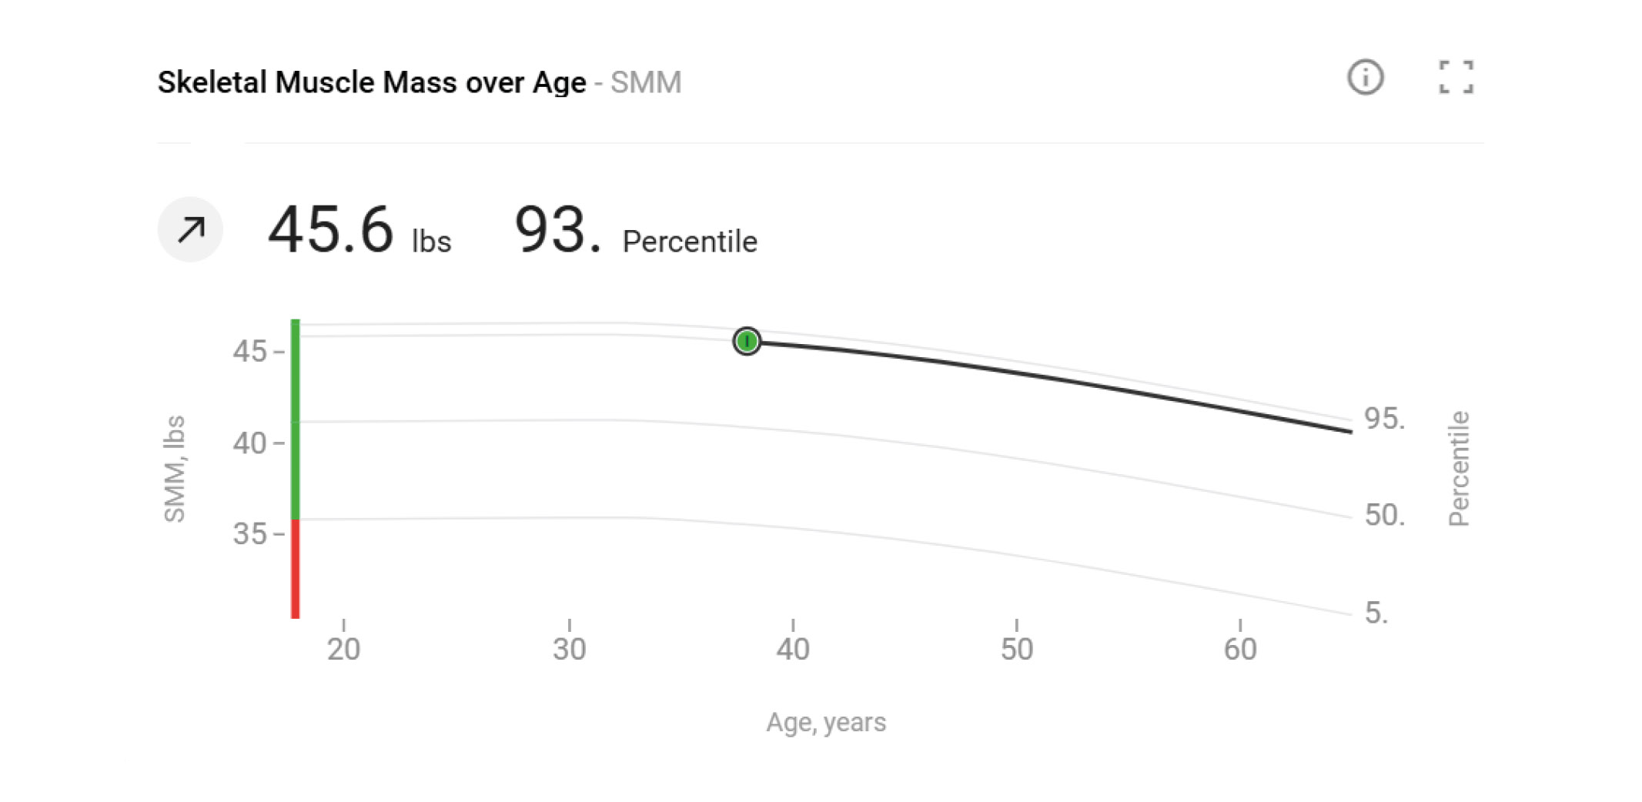Click the 95. percentile label
Image resolution: width=1642 pixels, height=802 pixels.
[1384, 419]
